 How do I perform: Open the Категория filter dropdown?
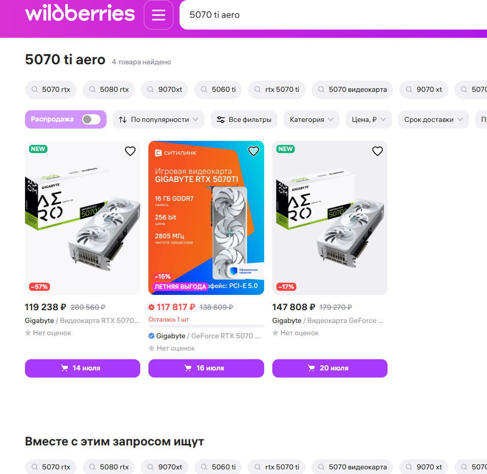point(311,120)
